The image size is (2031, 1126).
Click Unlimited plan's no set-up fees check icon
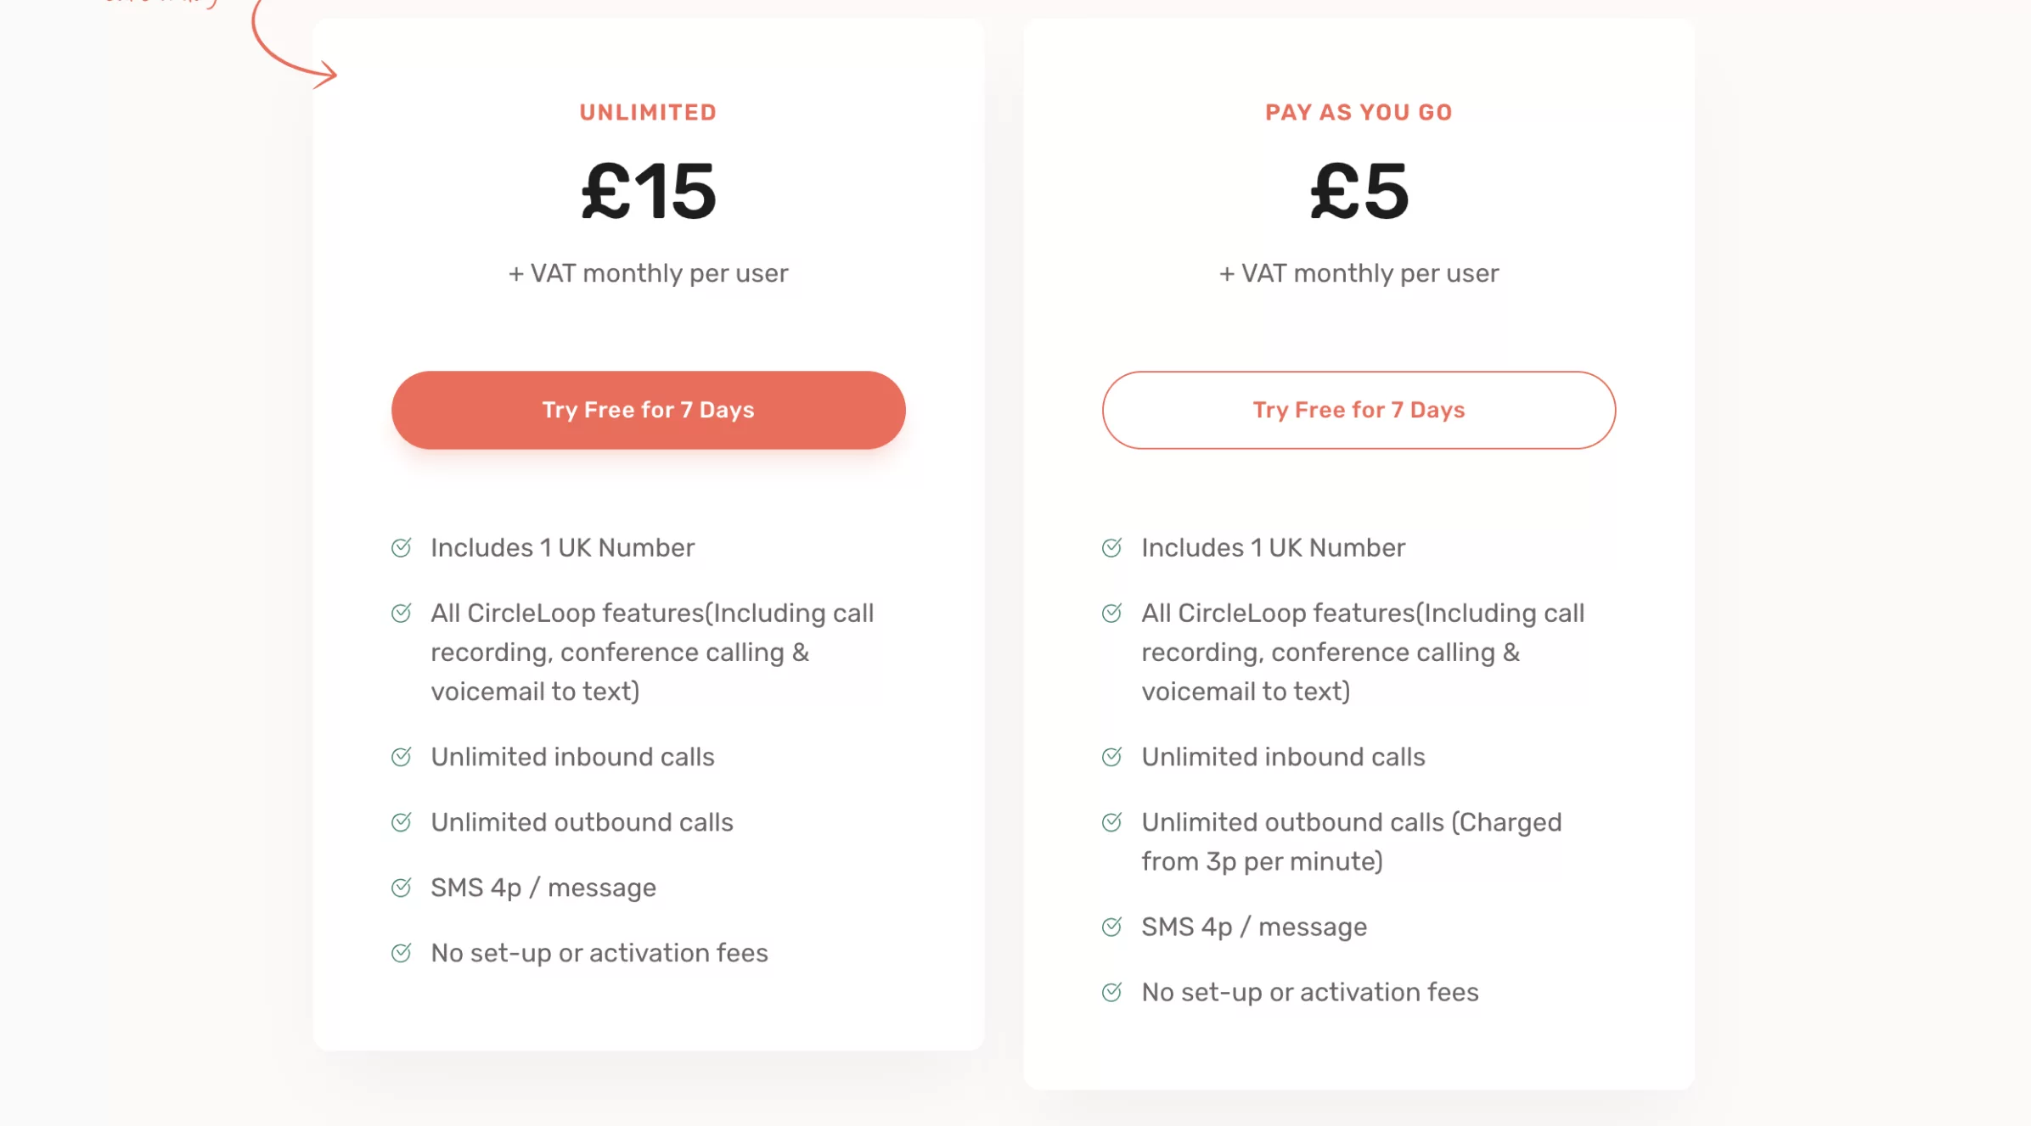pos(402,952)
